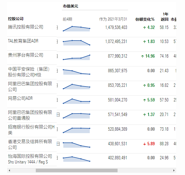The image size is (185, 175).
Task: Select the 贵州茅台有限公司 row name
Action: (x=26, y=55)
